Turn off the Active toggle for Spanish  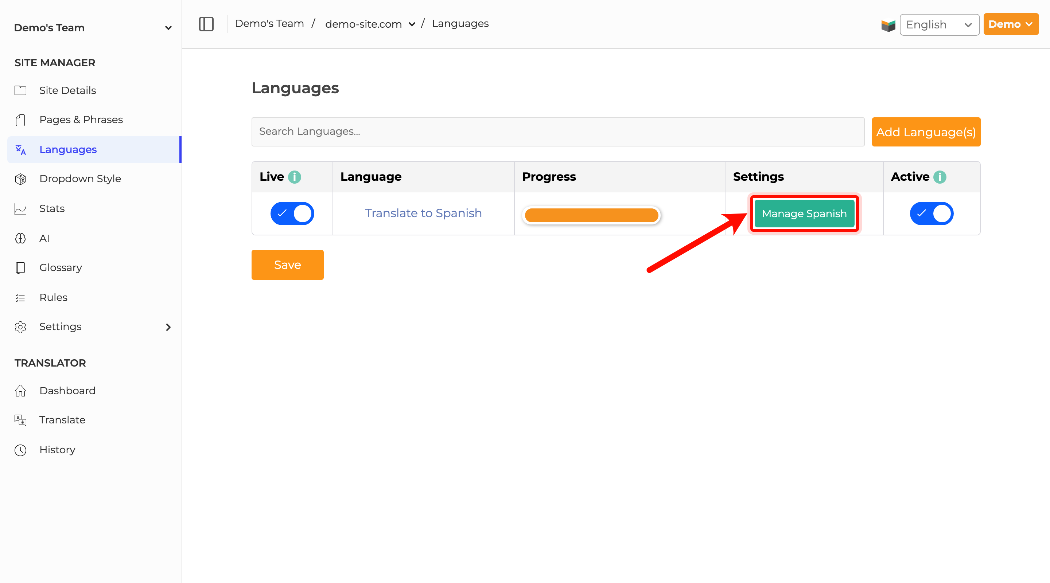pyautogui.click(x=932, y=214)
